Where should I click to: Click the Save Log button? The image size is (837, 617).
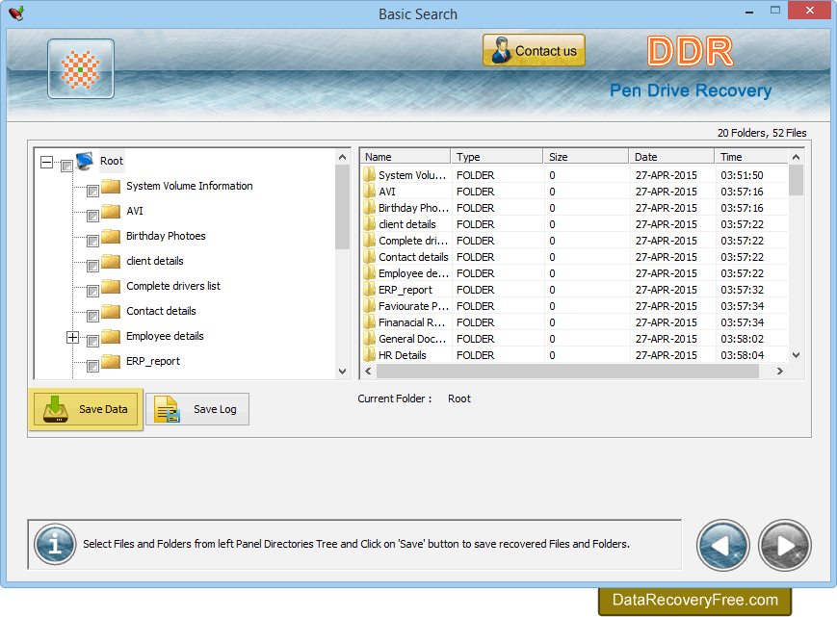197,409
